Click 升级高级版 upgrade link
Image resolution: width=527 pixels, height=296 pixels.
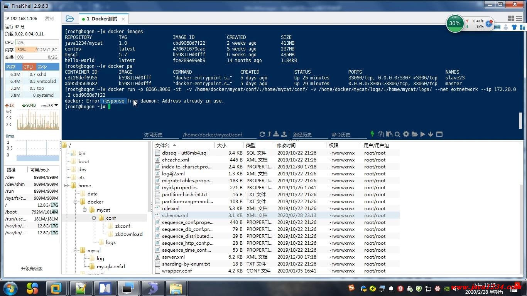[32, 269]
